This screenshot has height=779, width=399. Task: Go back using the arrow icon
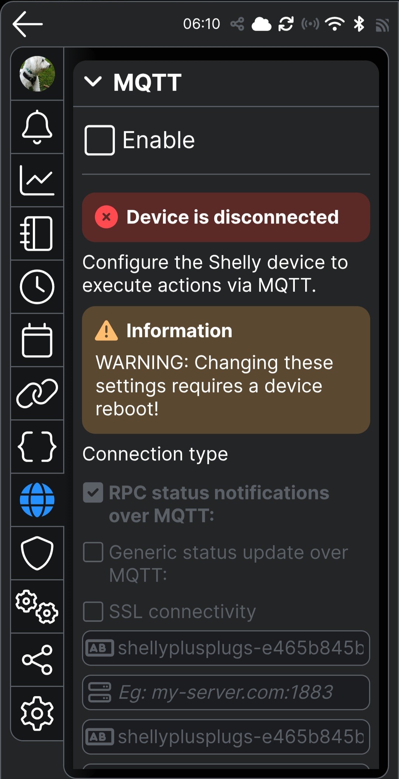(28, 24)
